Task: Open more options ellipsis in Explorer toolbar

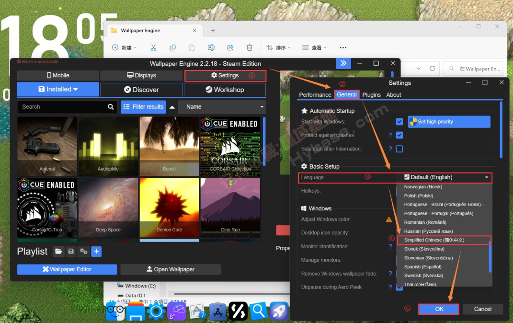Action: [x=343, y=47]
